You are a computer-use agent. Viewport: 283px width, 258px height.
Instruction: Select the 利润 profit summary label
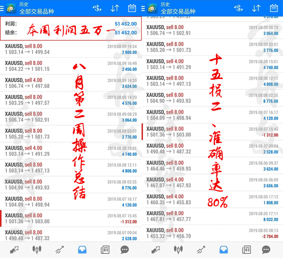[11, 24]
